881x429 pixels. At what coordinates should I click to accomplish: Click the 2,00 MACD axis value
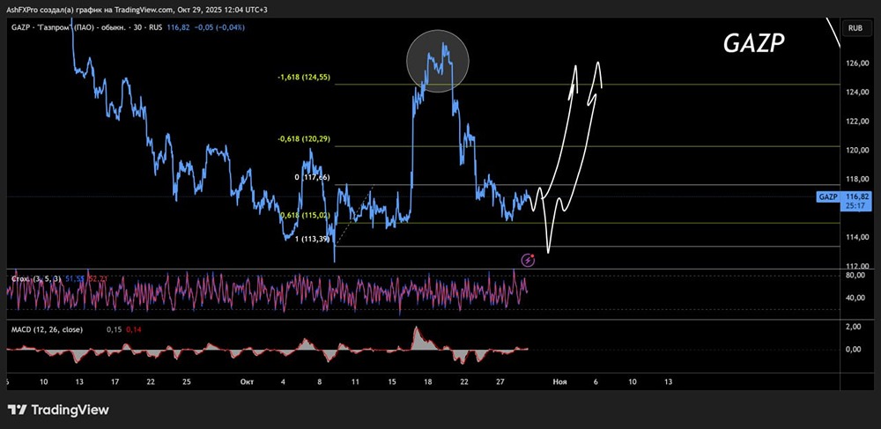pos(852,326)
